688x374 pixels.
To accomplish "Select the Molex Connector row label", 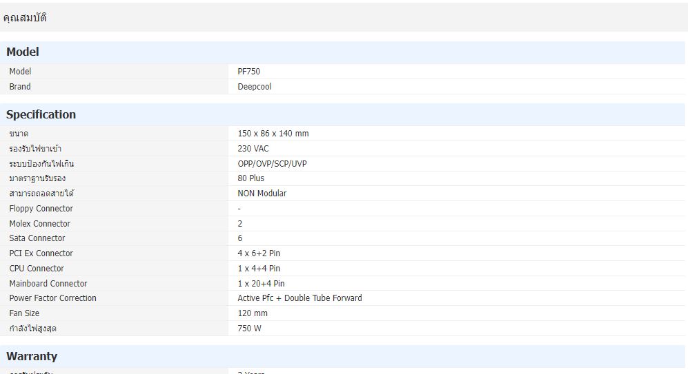I will 39,224.
